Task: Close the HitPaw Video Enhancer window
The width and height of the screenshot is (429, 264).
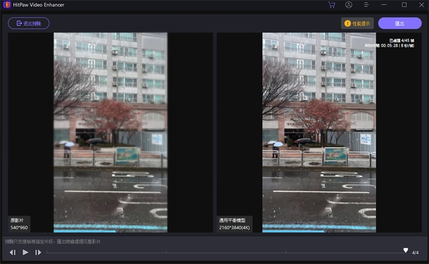Action: pos(421,5)
